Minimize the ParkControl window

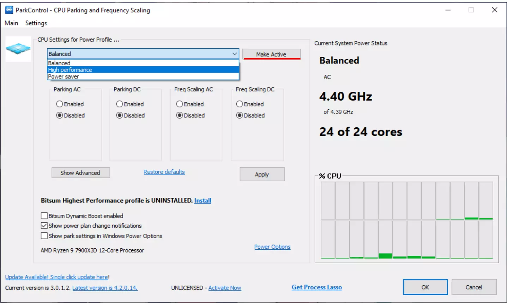[x=448, y=10]
